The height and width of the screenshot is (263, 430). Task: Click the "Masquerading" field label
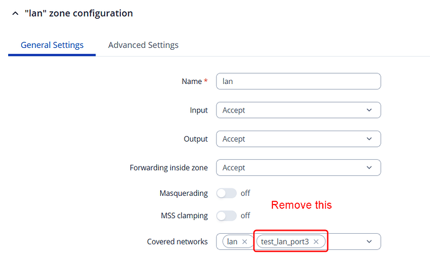(183, 193)
